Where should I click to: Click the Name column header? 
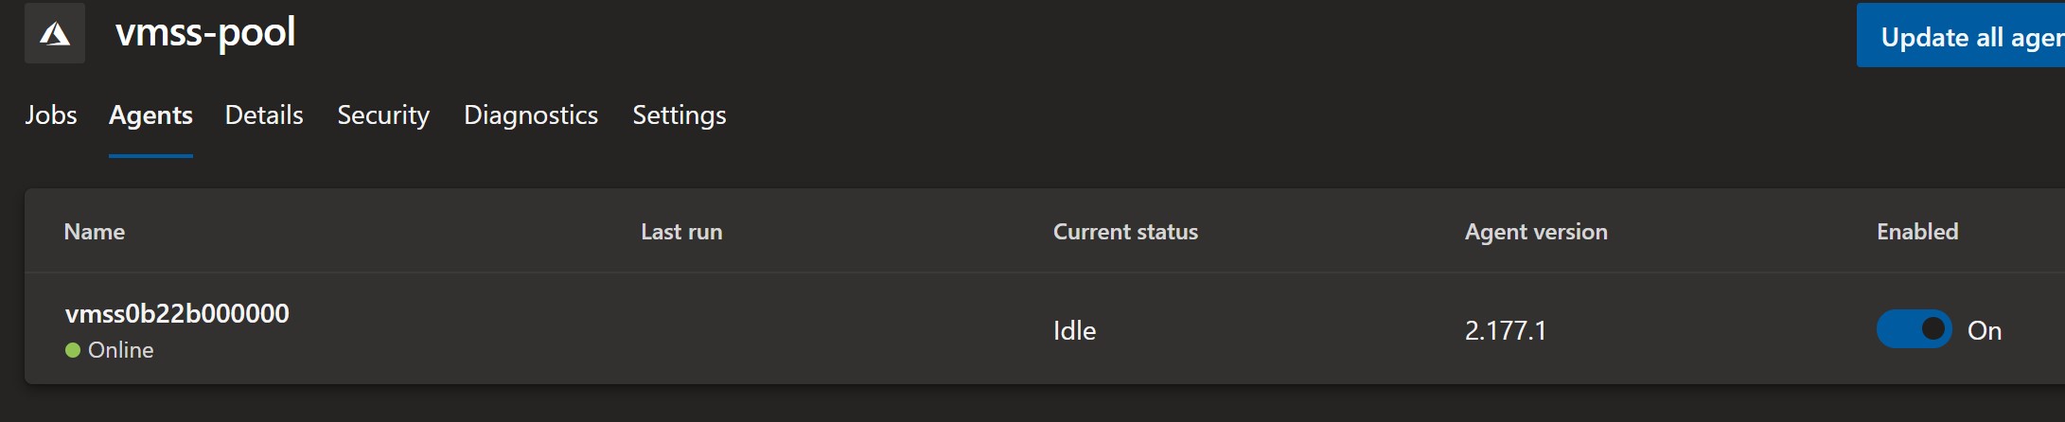[95, 232]
